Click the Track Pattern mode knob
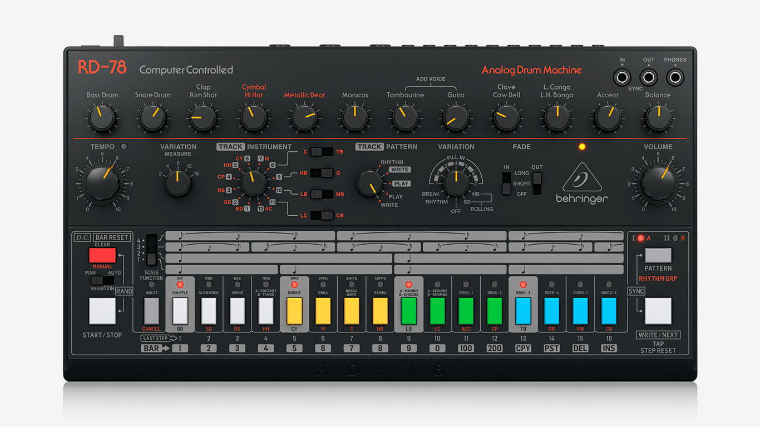The image size is (760, 427). (369, 183)
